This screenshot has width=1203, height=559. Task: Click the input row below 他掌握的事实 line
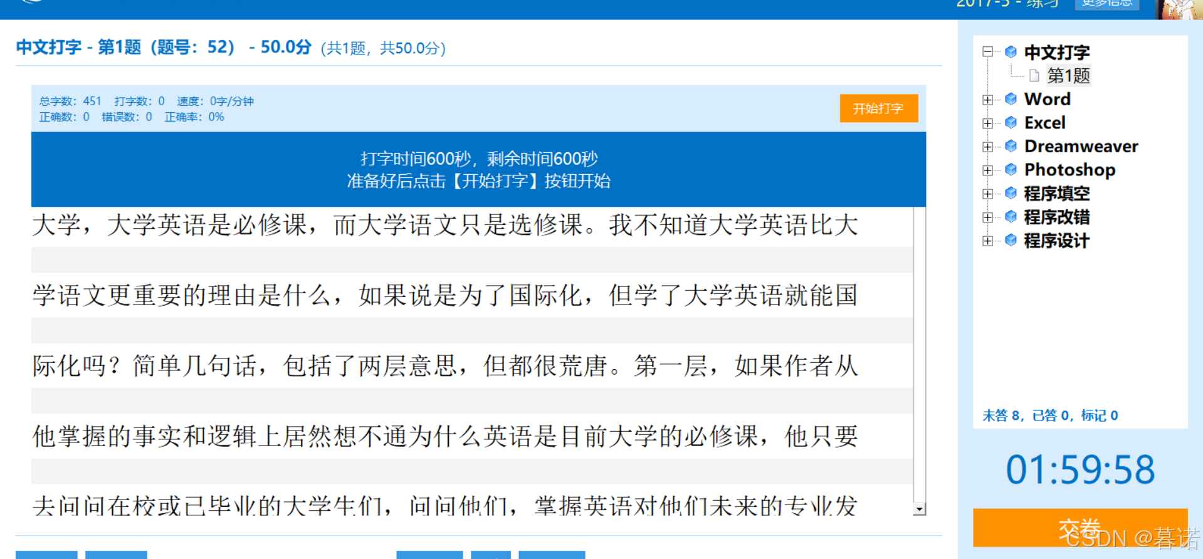click(x=472, y=471)
